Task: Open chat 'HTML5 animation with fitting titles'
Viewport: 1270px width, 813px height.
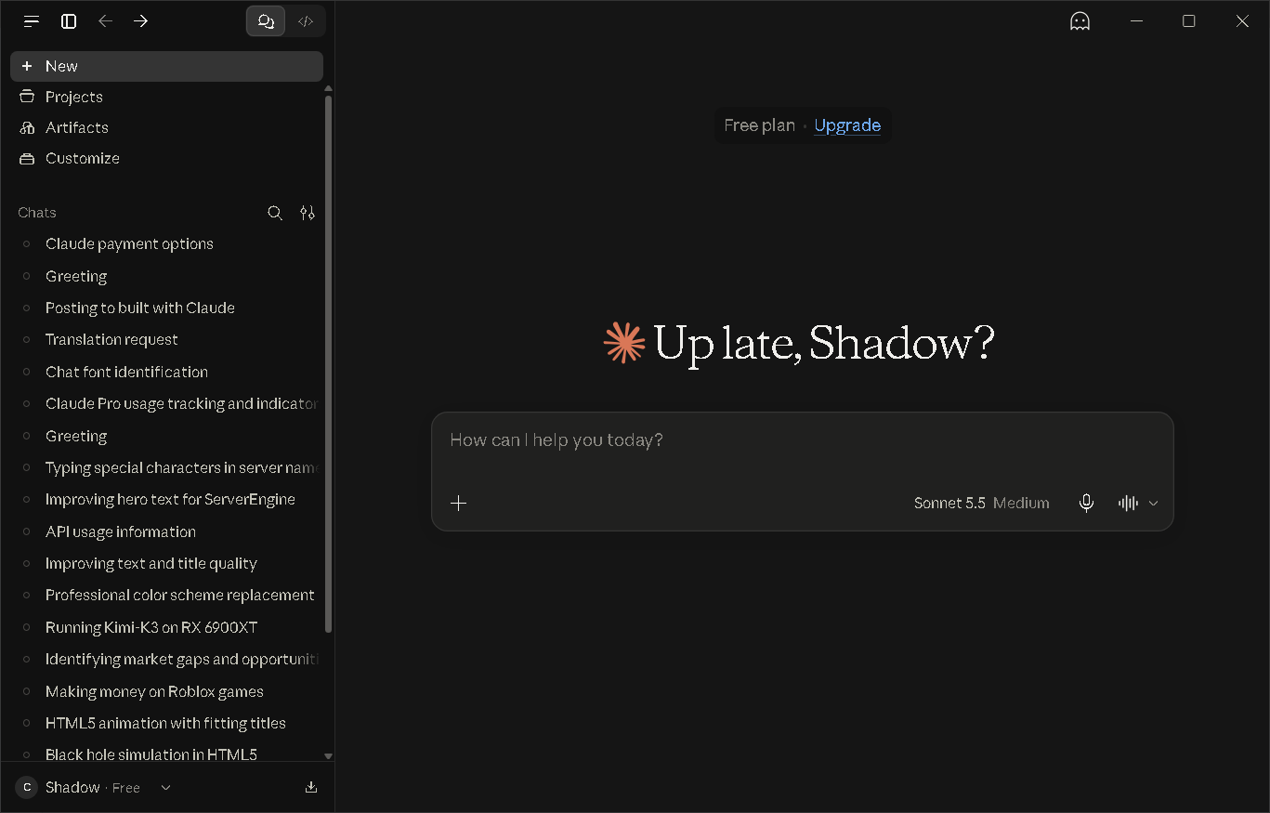Action: pos(166,723)
